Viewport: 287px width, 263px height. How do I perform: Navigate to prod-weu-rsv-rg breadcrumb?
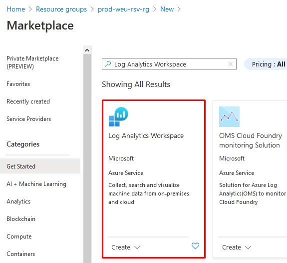click(x=123, y=9)
